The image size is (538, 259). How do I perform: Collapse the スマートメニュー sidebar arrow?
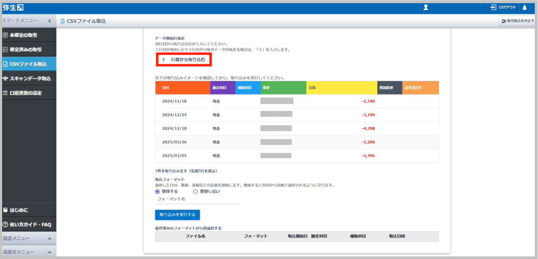49,21
